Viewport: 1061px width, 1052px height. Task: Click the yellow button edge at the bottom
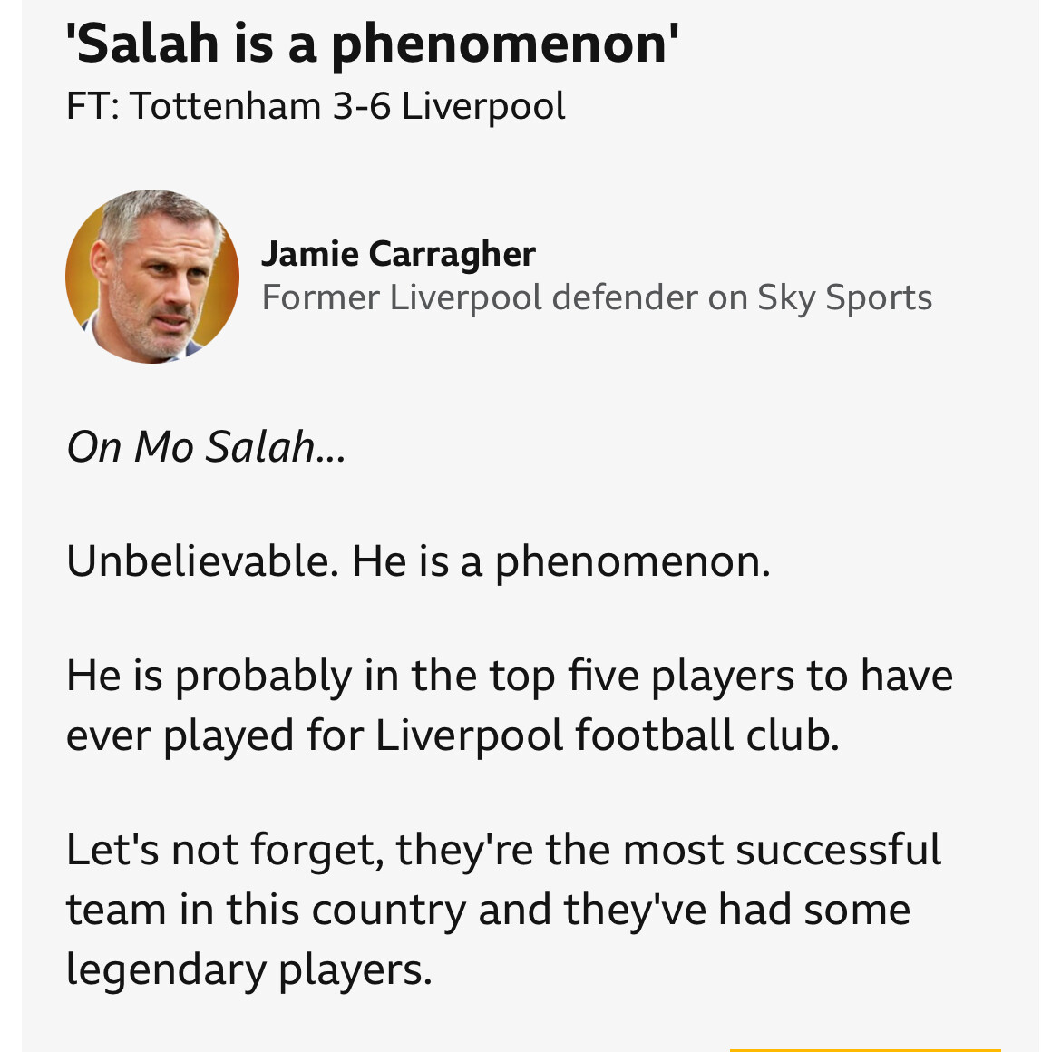click(865, 1049)
